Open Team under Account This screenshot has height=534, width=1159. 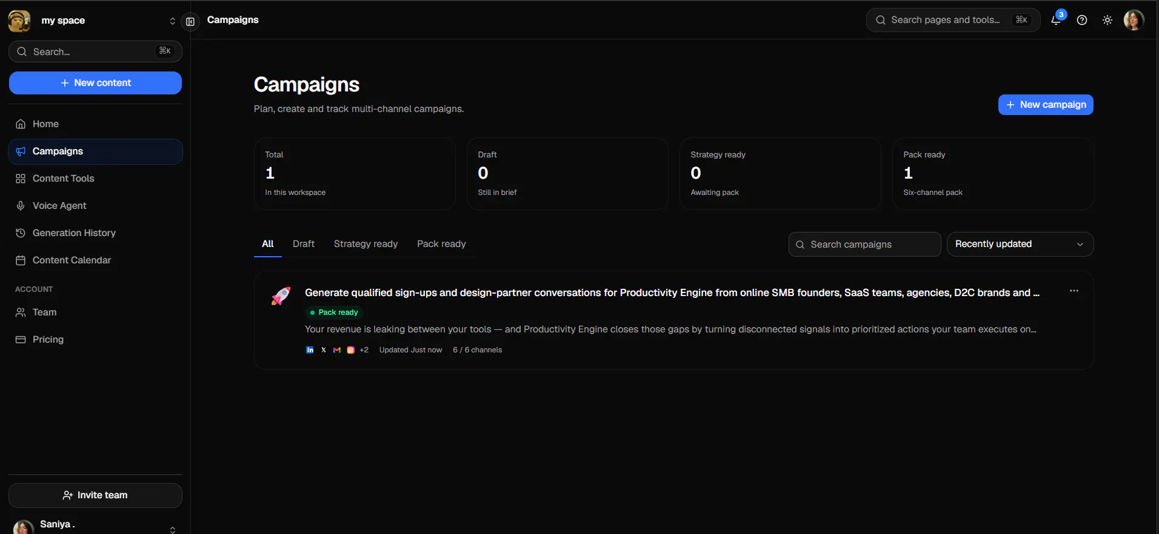tap(95, 312)
